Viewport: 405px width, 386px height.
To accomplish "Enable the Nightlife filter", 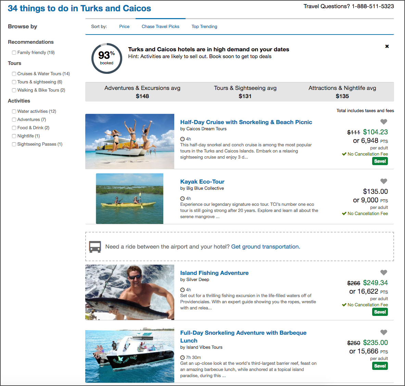I will 14,136.
